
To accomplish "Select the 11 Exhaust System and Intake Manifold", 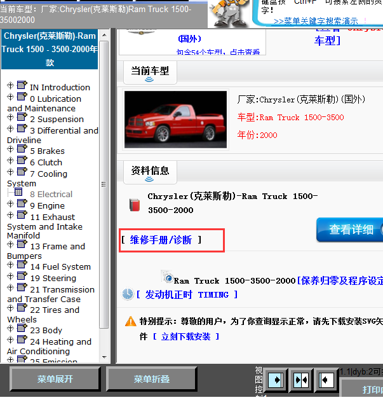I will 45,226.
